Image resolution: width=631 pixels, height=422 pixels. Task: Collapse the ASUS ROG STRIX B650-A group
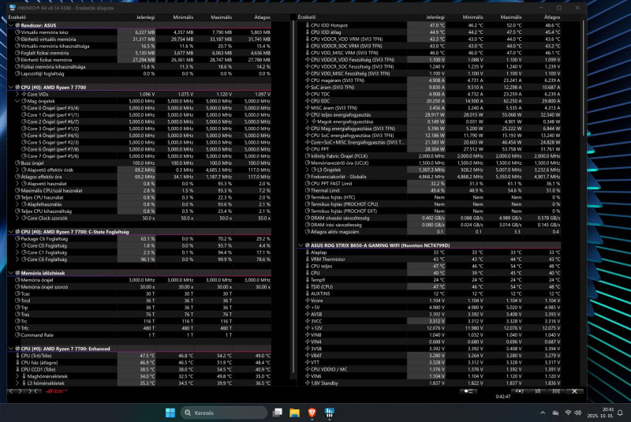click(x=301, y=245)
